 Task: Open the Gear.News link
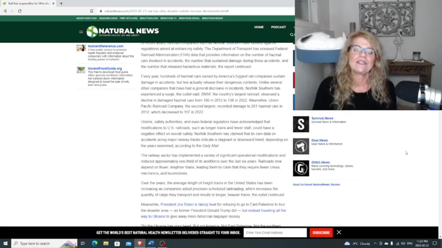[319, 140]
